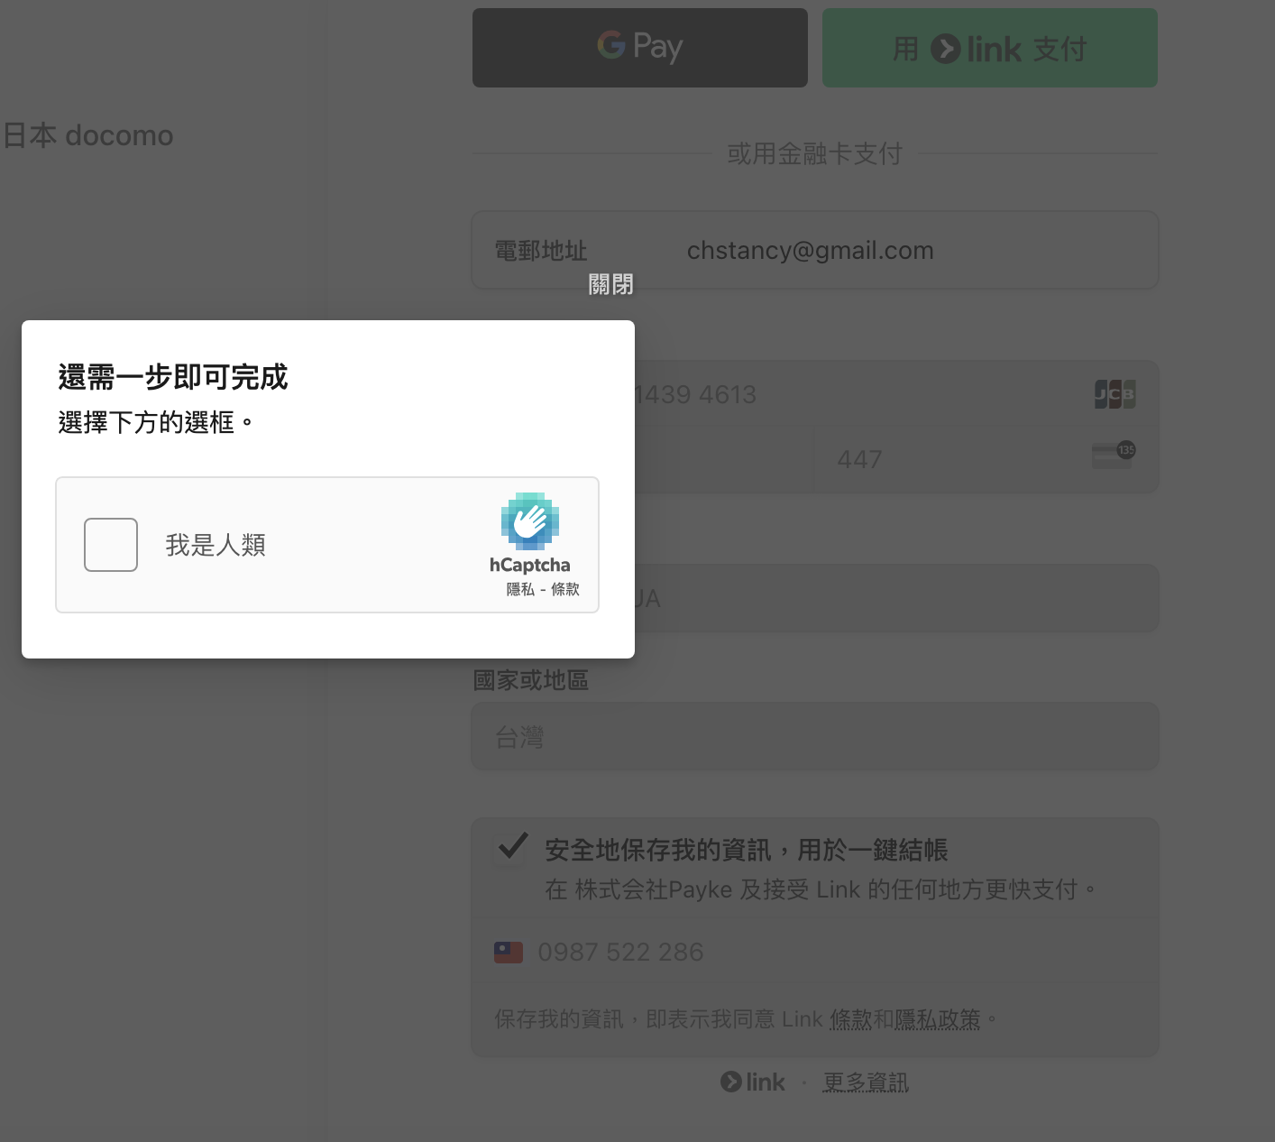Screen dimensions: 1275x1142
Task: Click the Taiwan flag country code icon
Action: 509,952
